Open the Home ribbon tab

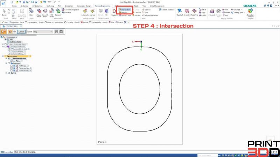tap(14, 6)
